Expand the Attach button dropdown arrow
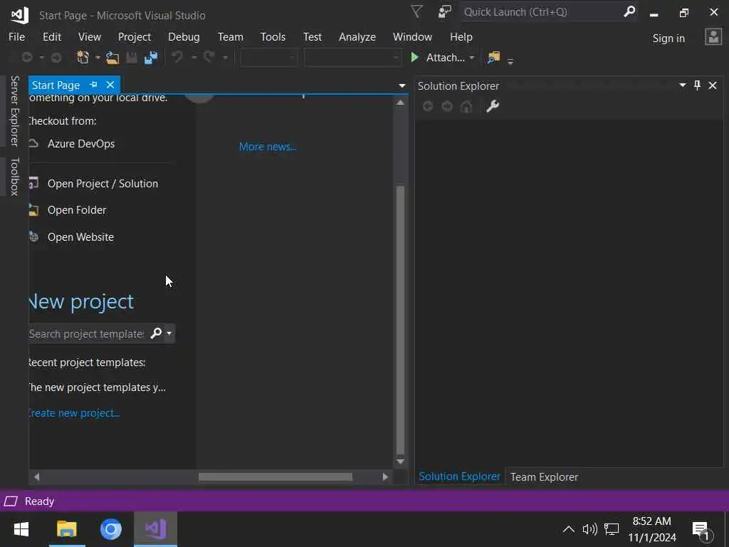The image size is (729, 547). pos(472,58)
